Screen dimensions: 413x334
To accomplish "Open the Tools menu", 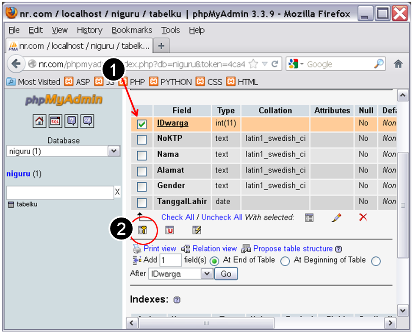I will click(x=170, y=30).
